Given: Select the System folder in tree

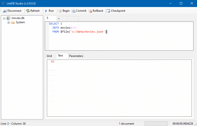Looking at the screenshot, I should tap(20, 22).
